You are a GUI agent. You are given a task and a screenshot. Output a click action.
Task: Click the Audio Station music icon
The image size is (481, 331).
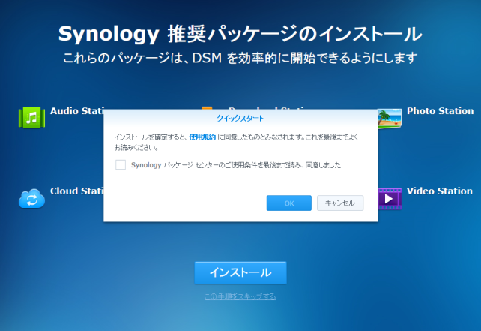pyautogui.click(x=31, y=117)
